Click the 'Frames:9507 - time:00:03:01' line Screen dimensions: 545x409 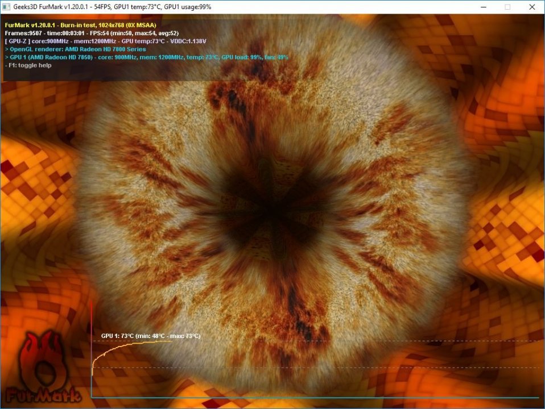click(92, 34)
